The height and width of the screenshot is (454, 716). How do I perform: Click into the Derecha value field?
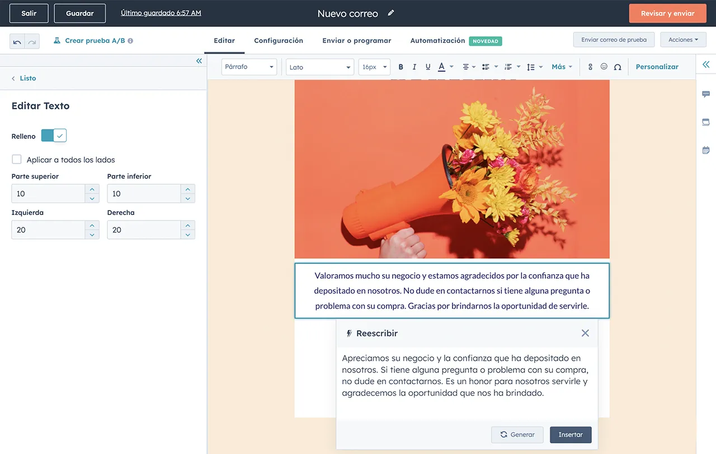(144, 230)
